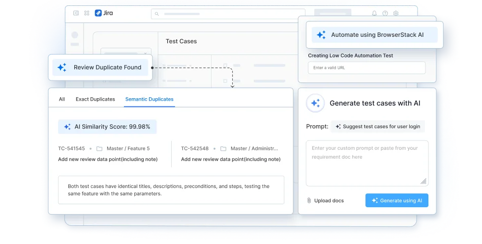Click the Jira logo
This screenshot has width=482, height=244.
pos(104,13)
